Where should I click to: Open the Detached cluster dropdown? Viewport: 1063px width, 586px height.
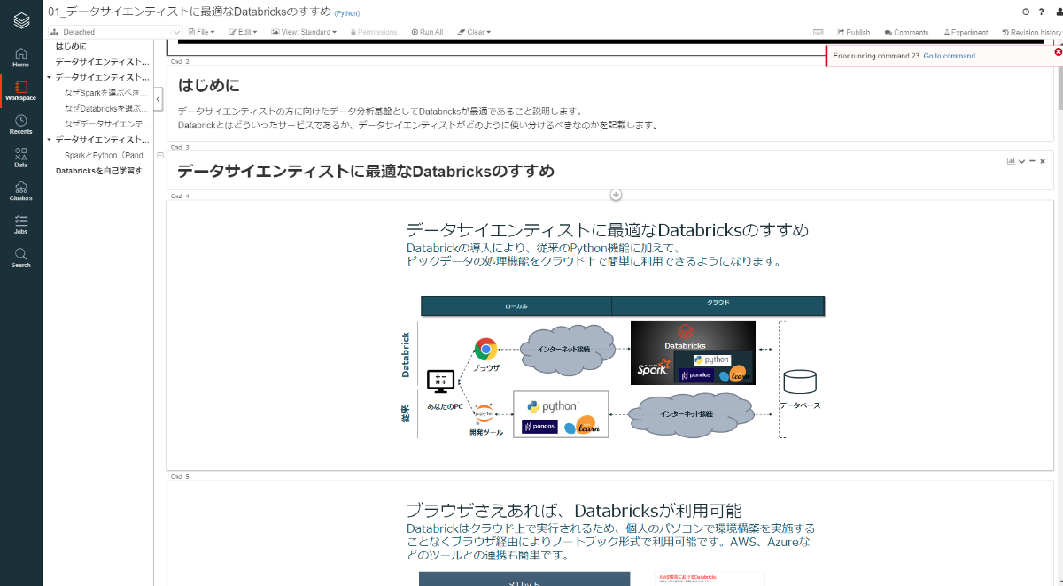[x=114, y=32]
